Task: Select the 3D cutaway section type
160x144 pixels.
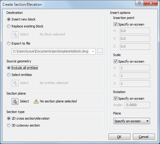Action: 24,125
